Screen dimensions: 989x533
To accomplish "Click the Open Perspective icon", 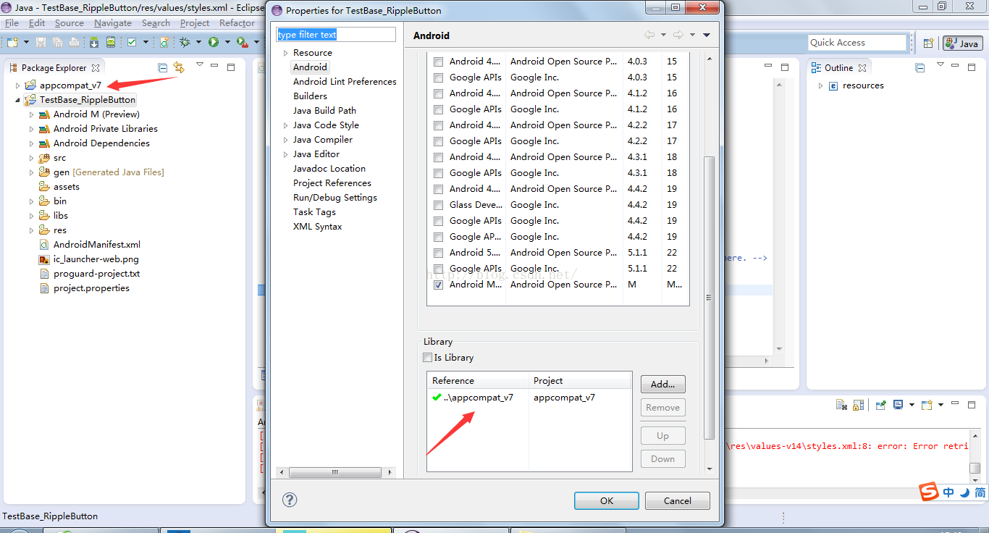I will point(928,43).
